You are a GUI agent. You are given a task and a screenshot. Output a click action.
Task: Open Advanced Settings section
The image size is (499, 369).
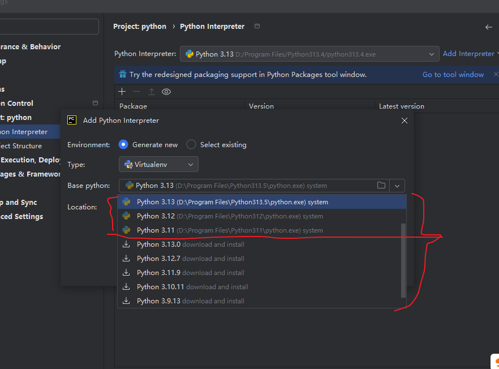click(x=21, y=217)
